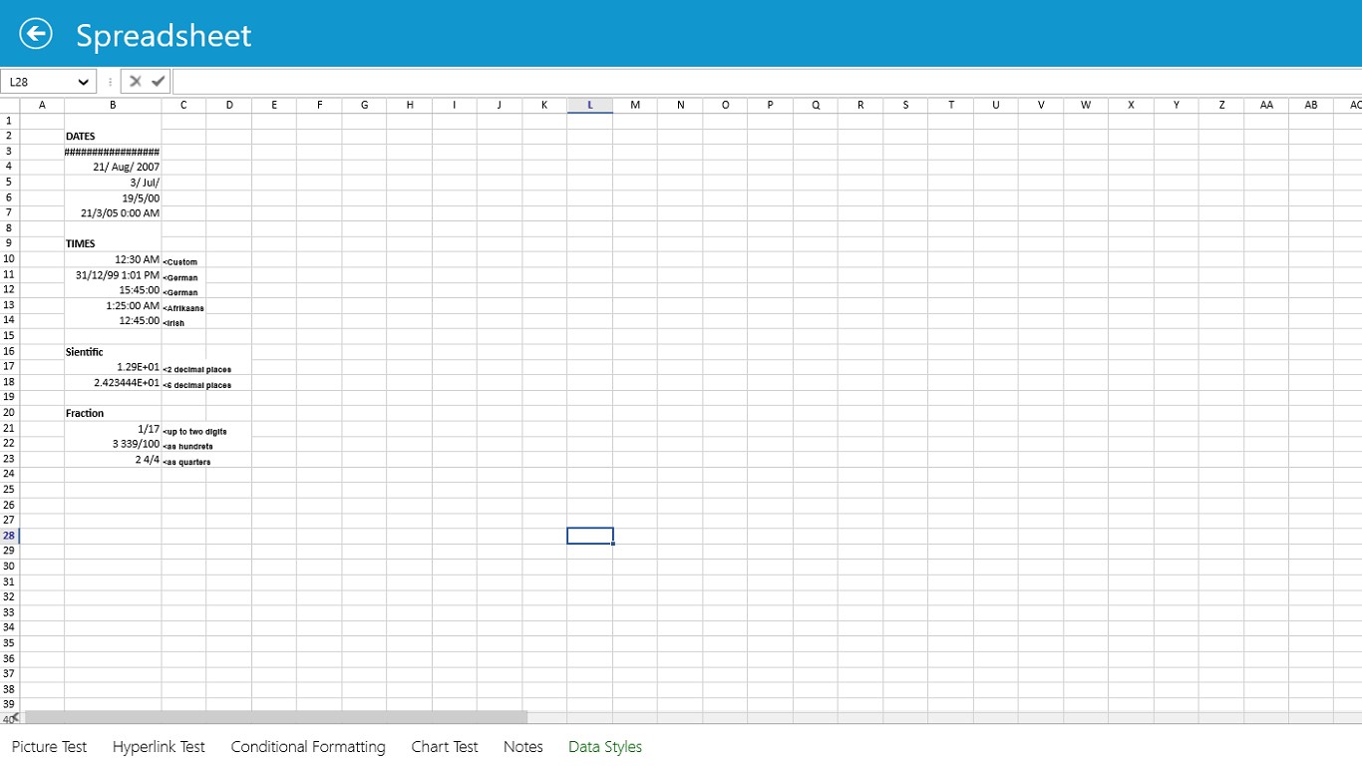Viewport: 1362px width, 766px height.
Task: Select the cell with 2 4/4
Action: (x=113, y=459)
